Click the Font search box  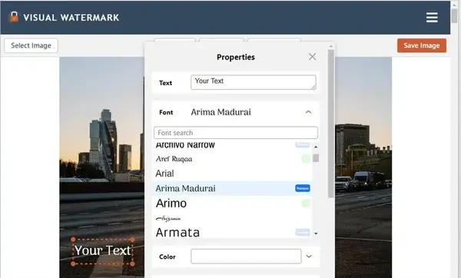236,133
